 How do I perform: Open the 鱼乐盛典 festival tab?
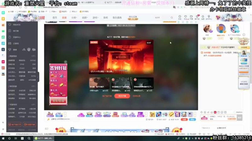point(117,18)
